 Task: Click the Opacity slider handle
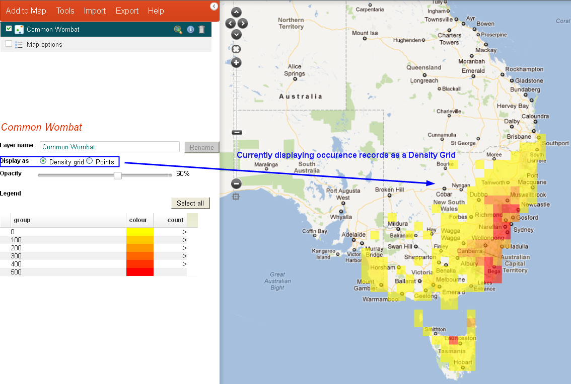(x=117, y=175)
